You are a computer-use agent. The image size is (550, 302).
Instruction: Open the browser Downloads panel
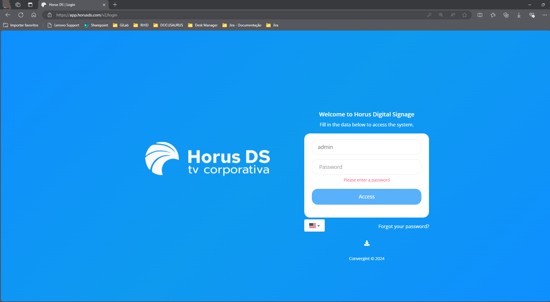[x=519, y=15]
